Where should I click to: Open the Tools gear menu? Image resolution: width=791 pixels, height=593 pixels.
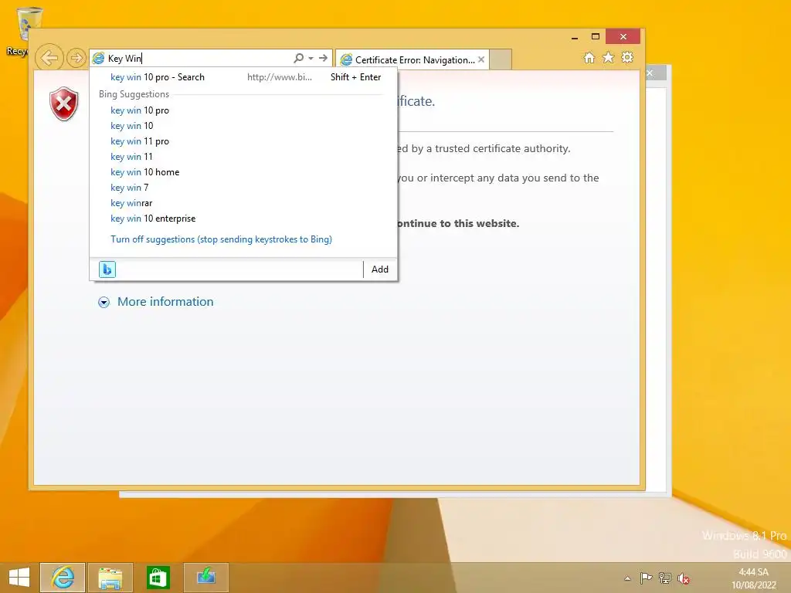(x=627, y=57)
